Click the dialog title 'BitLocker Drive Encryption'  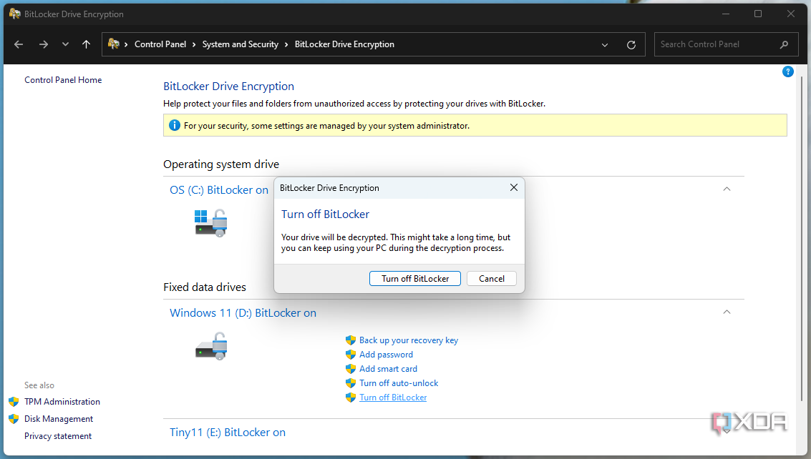click(329, 188)
